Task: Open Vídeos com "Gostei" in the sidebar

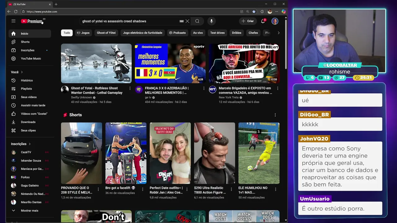Action: (30, 114)
